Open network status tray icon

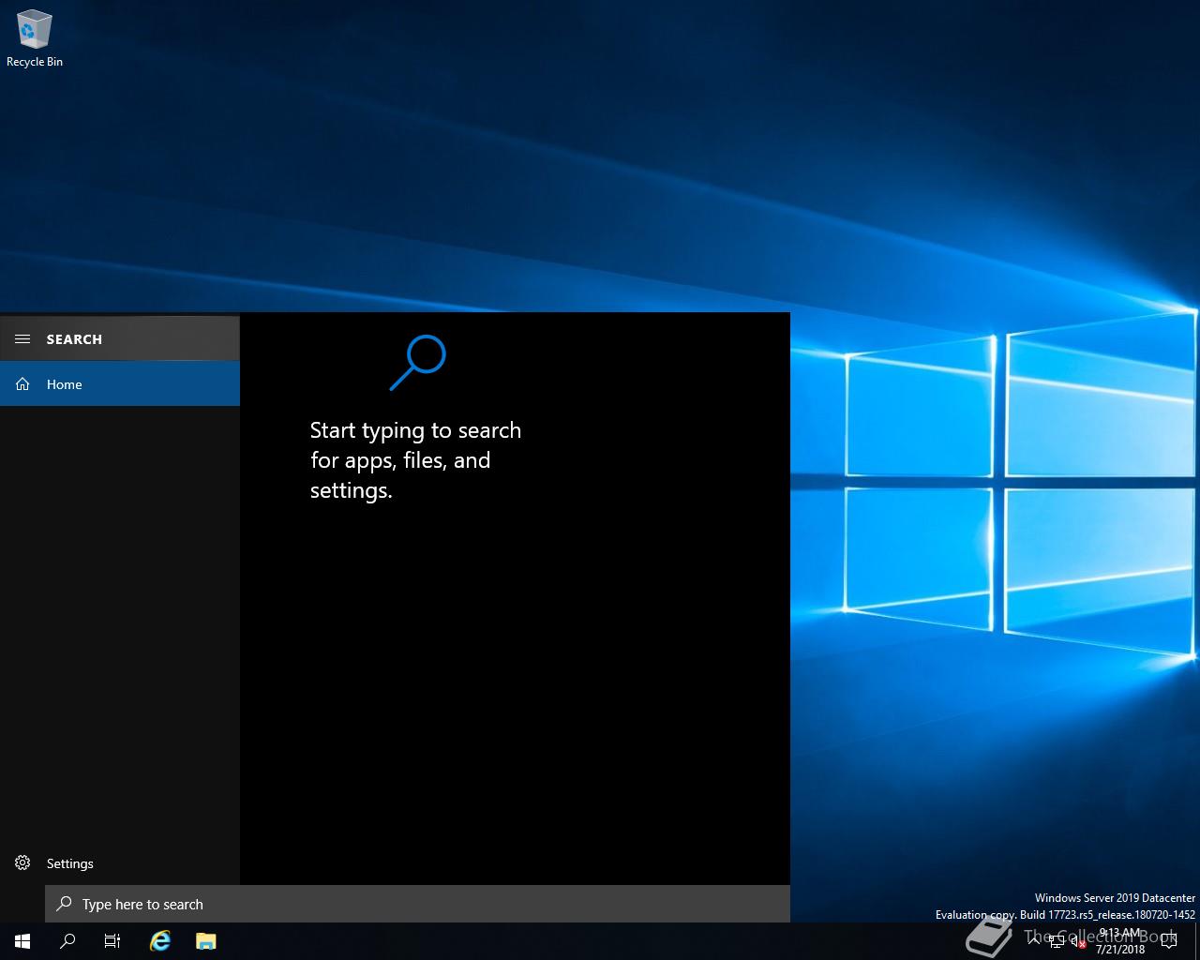(1056, 942)
